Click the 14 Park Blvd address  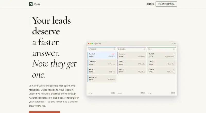pos(141,72)
